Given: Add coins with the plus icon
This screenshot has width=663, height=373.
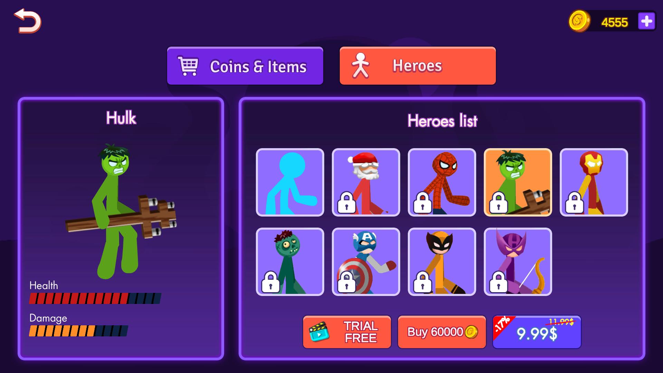Looking at the screenshot, I should click(646, 22).
